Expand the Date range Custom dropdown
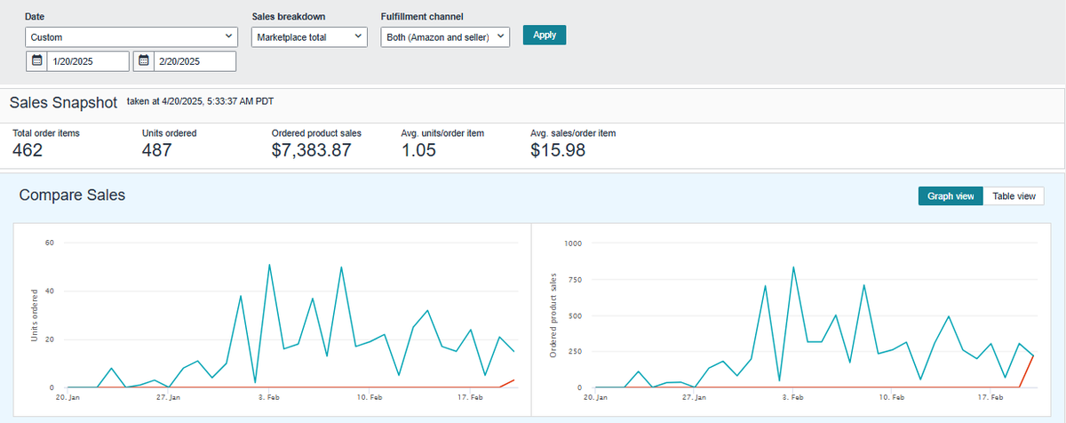1066x423 pixels. pos(131,36)
